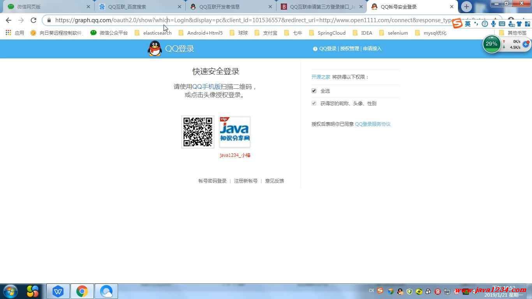
Task: Click the Sogou skin shirt icon
Action: 518,24
